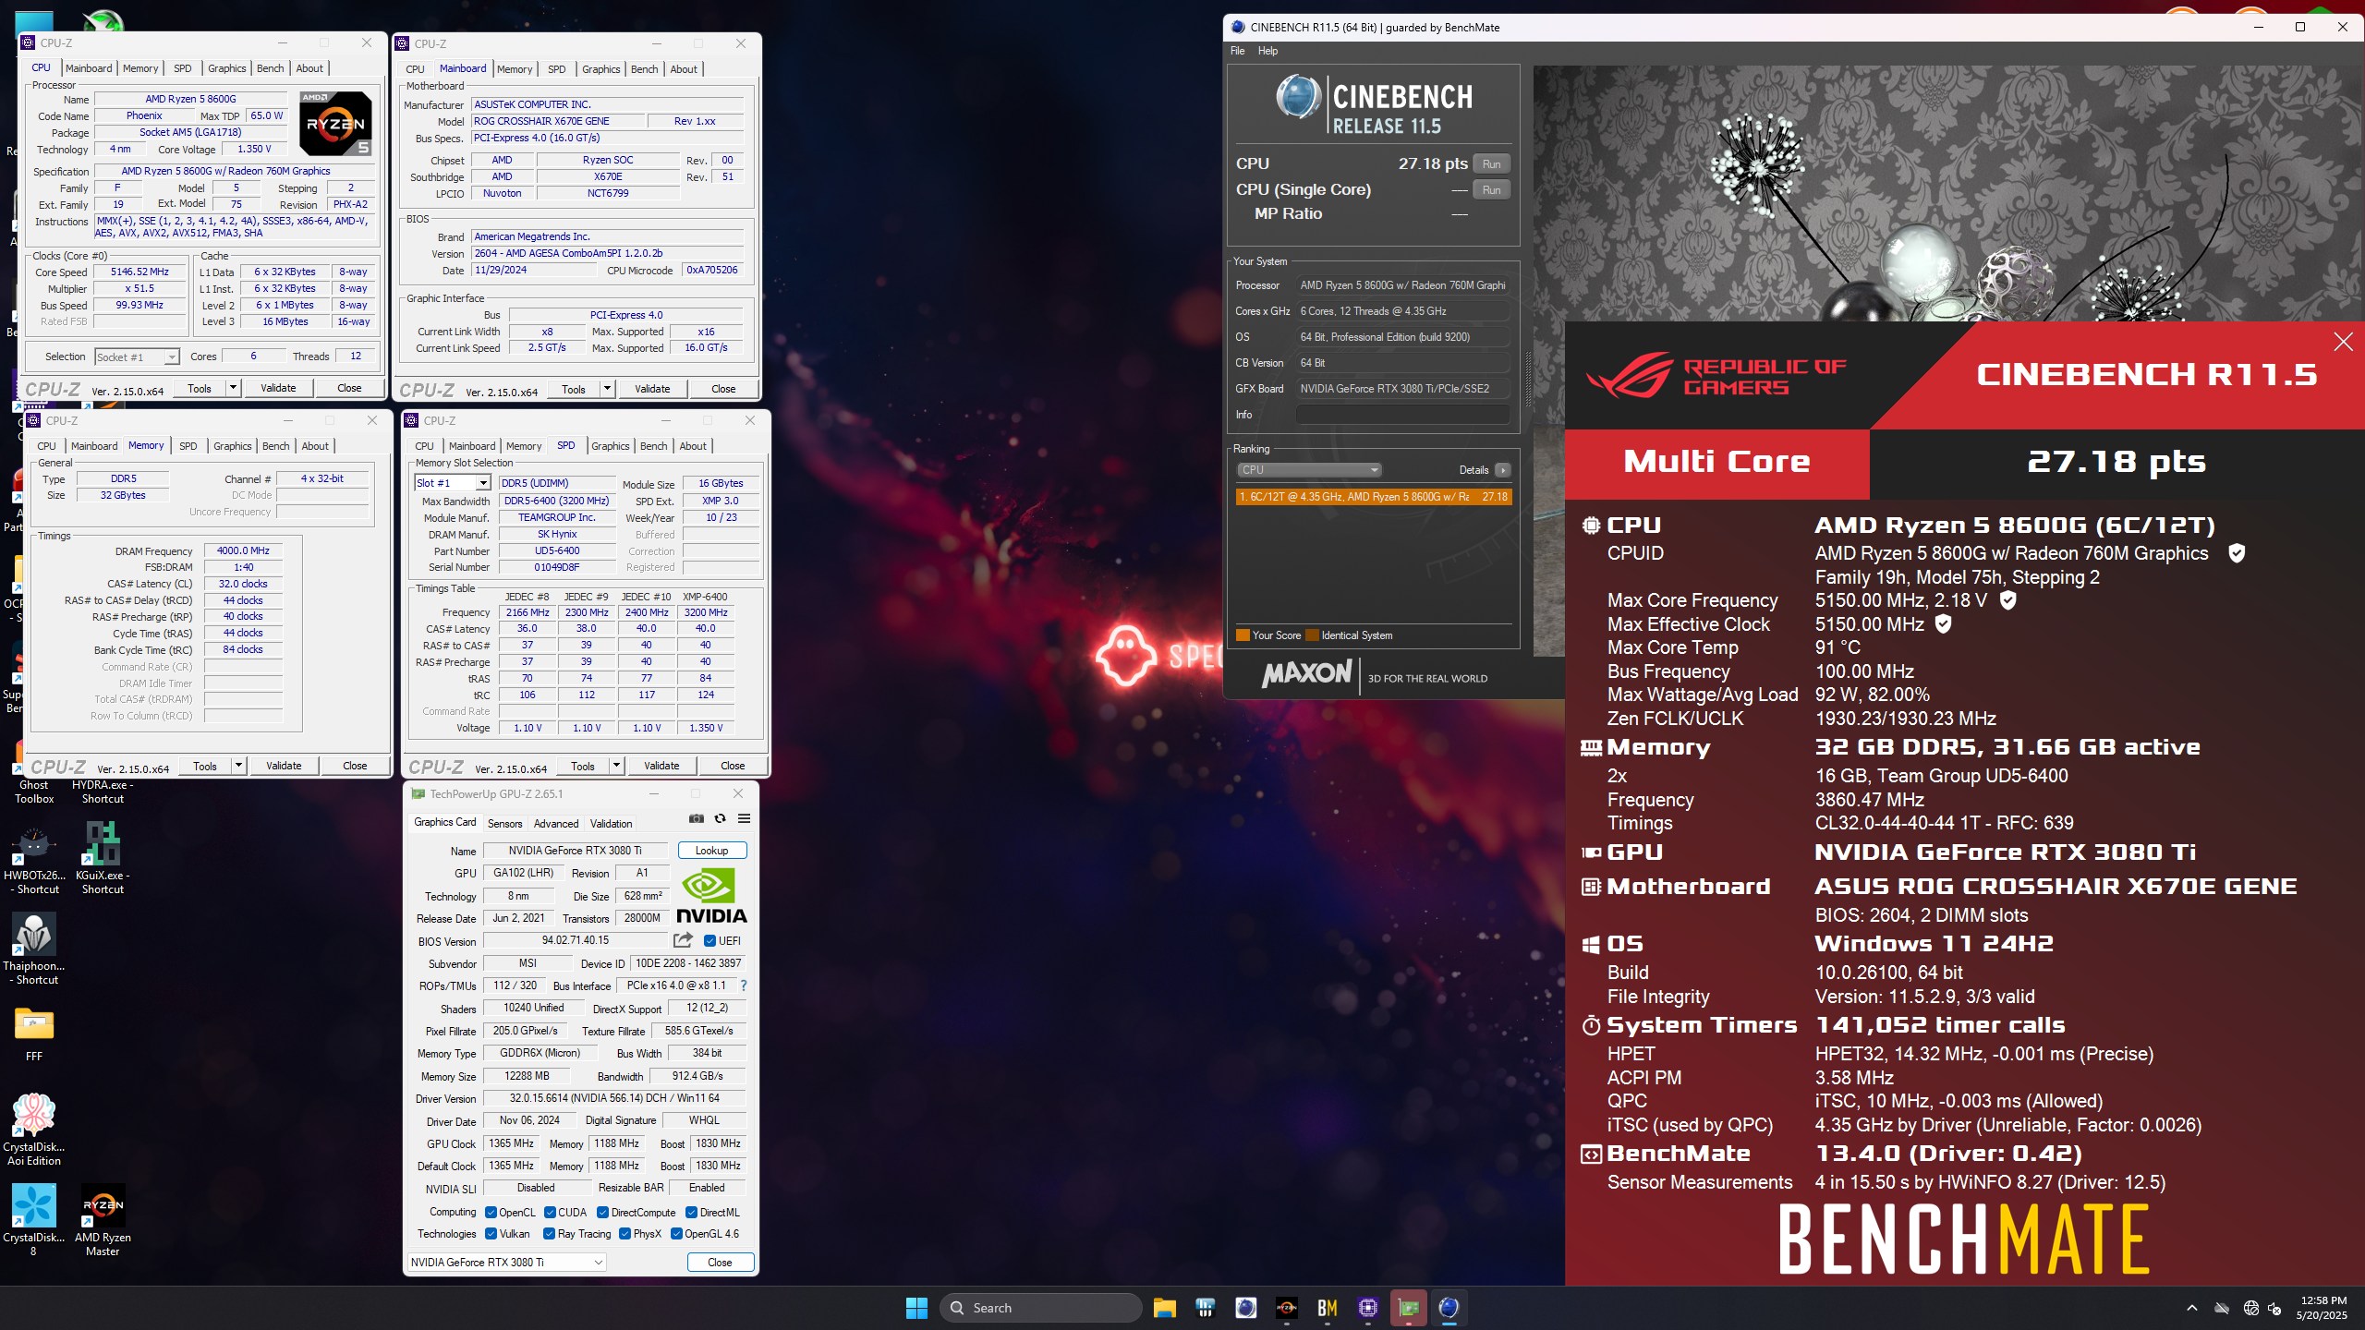Open Tools dropdown arrow in CPU-Z SPD window
2365x1330 pixels.
tap(616, 766)
